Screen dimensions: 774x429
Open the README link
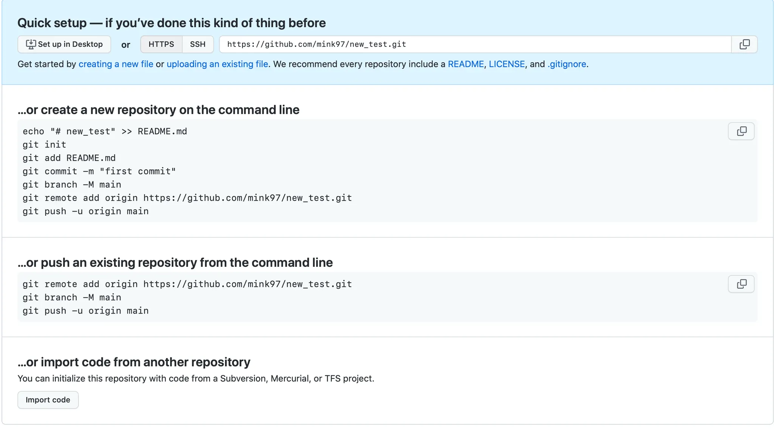[x=466, y=64]
